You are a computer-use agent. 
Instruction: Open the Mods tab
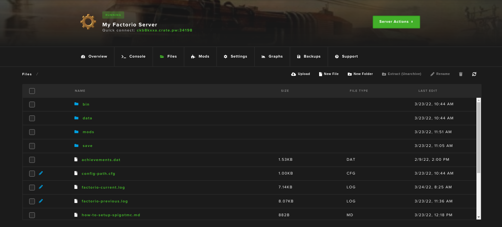200,56
